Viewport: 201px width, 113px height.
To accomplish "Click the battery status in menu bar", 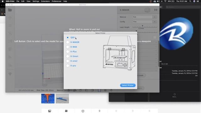I will pos(171,1).
